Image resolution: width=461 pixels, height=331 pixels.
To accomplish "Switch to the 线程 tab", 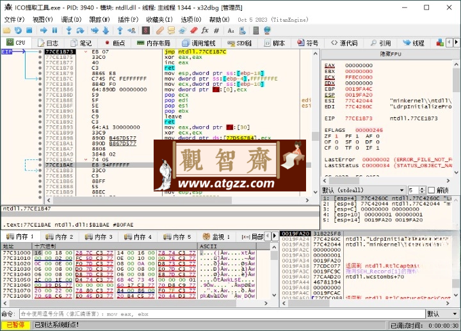I will 414,43.
